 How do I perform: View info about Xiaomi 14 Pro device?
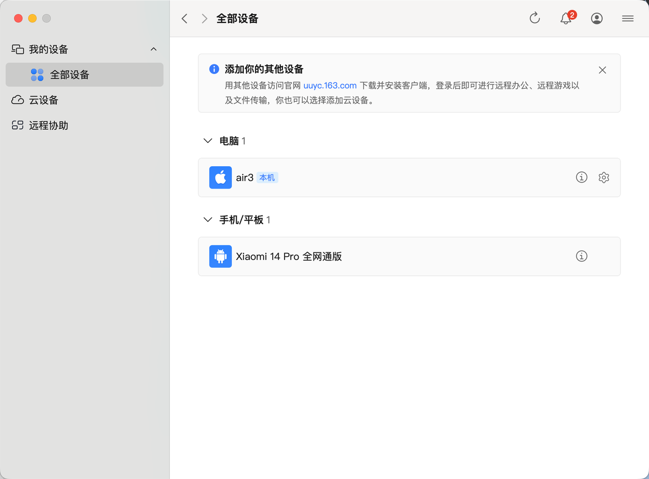(x=582, y=256)
